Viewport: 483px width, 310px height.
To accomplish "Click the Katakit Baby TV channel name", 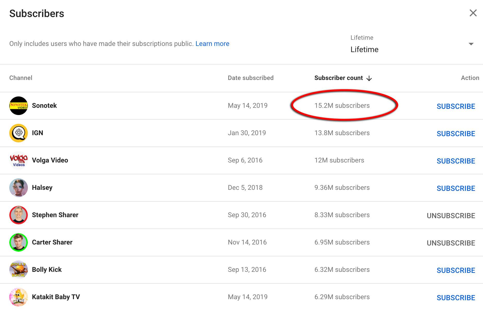I will [56, 297].
